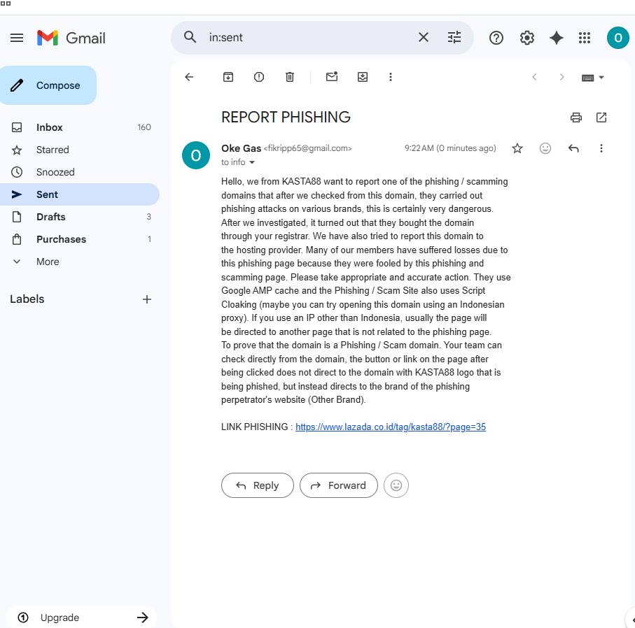Screen dimensions: 635x628
Task: Open input tools keyboard dropdown
Action: coord(592,78)
